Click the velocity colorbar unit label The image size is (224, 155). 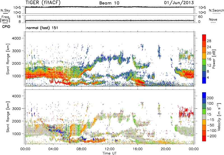point(219,117)
